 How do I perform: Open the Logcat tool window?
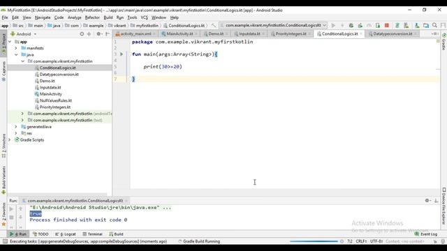[x=66, y=234]
